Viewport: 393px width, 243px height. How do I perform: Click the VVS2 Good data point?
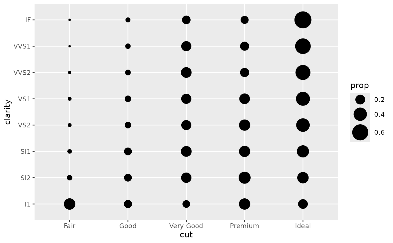[x=128, y=72]
